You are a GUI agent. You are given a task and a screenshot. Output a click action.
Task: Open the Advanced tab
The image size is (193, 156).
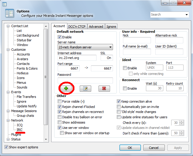96,27
